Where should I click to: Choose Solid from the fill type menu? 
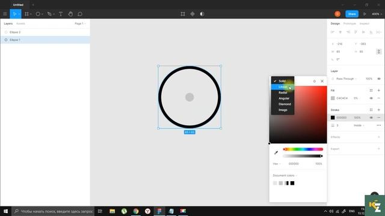(x=283, y=81)
